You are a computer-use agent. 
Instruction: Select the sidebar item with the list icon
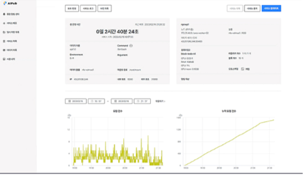(x=10, y=41)
